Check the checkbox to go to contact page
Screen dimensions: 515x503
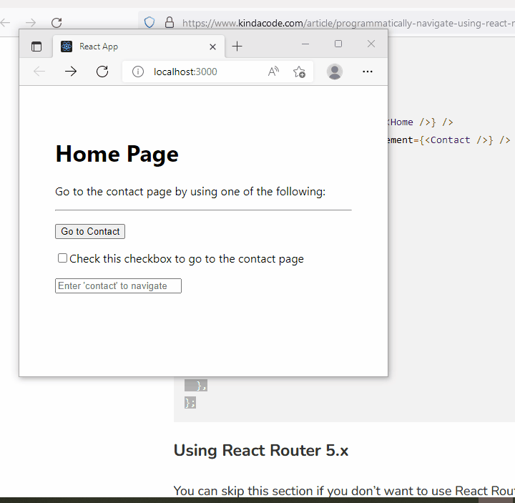click(x=63, y=258)
